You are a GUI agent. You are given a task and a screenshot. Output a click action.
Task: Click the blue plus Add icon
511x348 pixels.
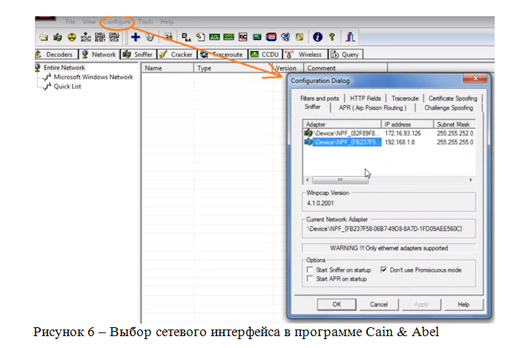pos(136,37)
